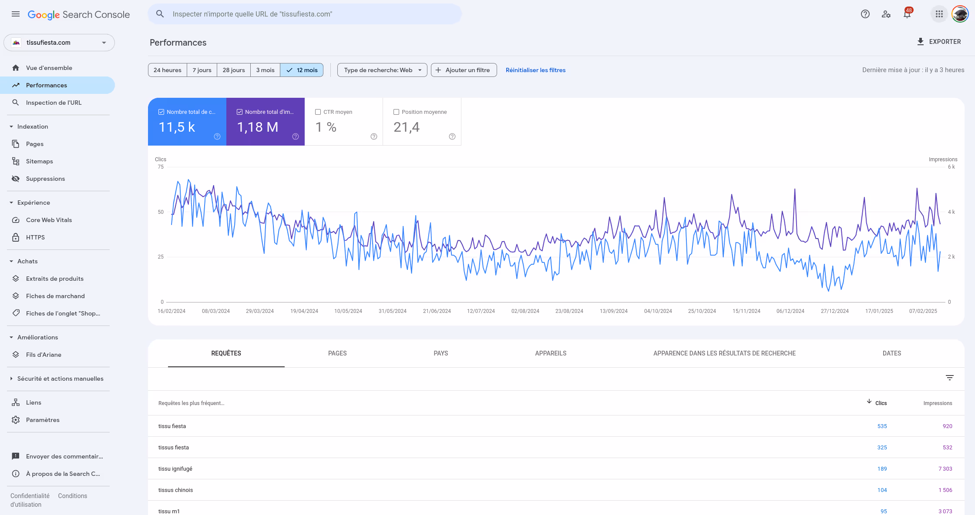Click the help icon in Position moyenne card

(452, 136)
